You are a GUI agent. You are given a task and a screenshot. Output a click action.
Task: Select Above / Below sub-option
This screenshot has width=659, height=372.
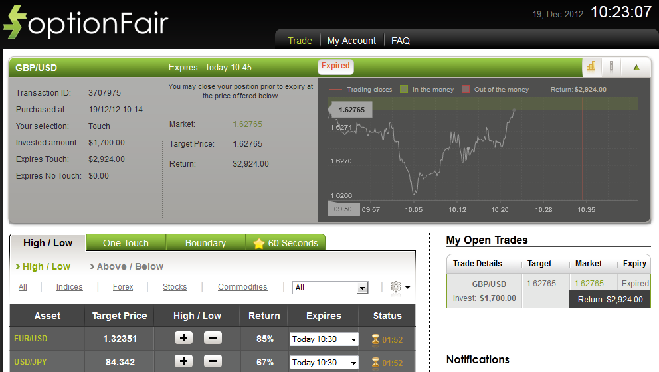[x=130, y=266]
